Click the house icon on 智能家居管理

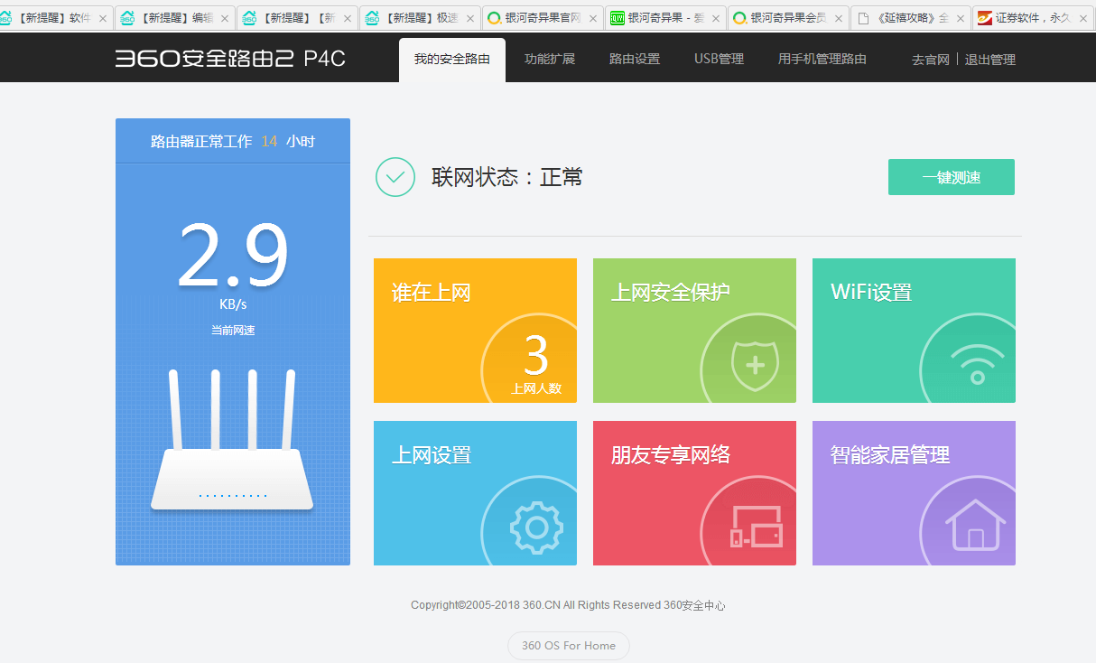coord(976,525)
